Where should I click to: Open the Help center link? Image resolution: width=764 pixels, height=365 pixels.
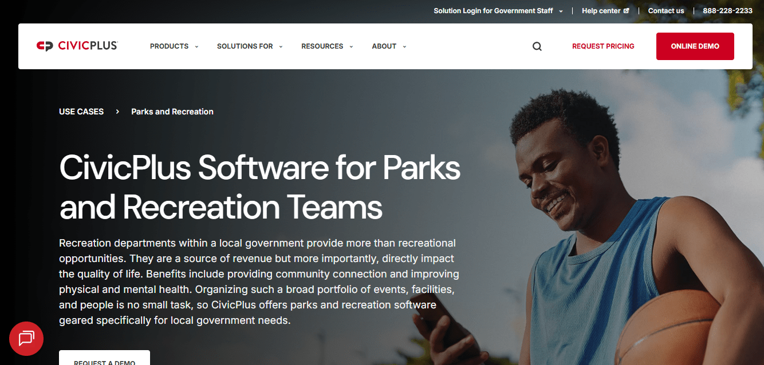[601, 11]
